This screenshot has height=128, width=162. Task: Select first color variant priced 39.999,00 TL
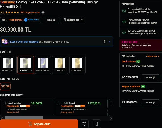click(x=8, y=65)
